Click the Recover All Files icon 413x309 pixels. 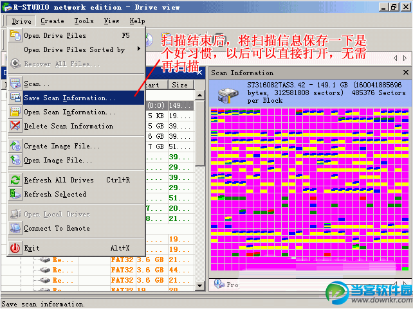(15, 64)
